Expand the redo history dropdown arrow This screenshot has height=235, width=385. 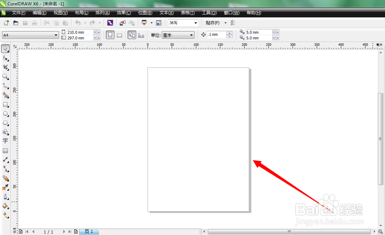[99, 23]
